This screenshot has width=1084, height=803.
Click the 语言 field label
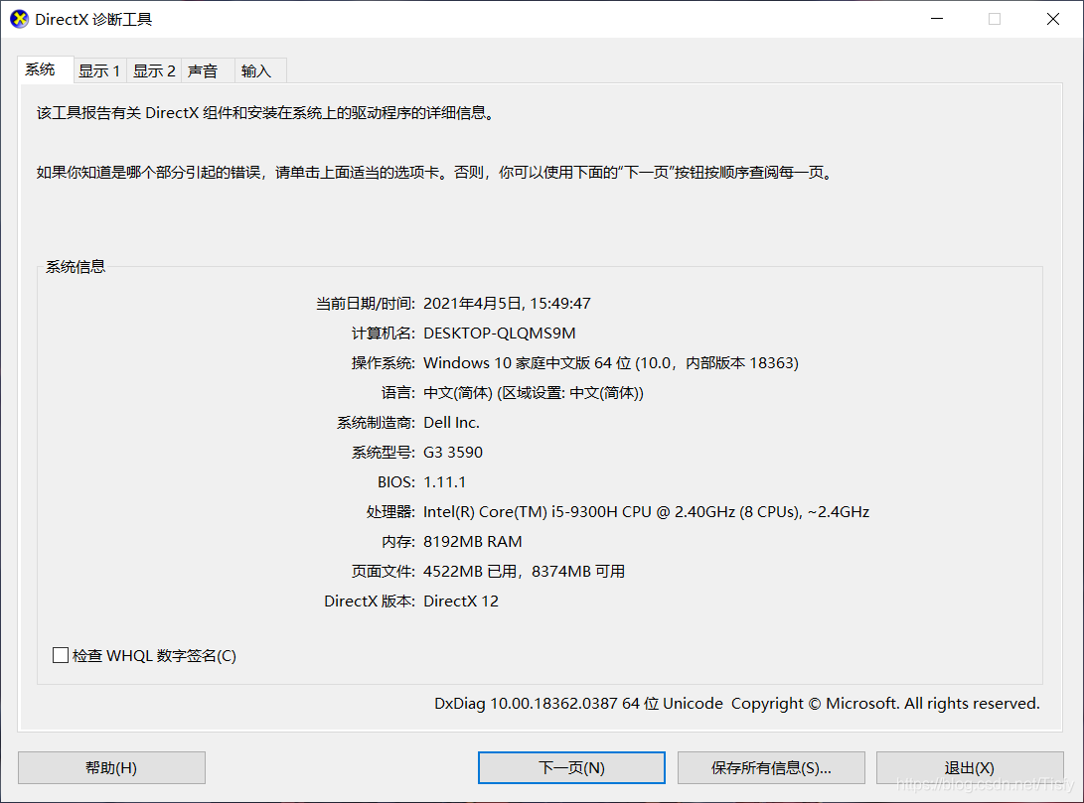398,393
